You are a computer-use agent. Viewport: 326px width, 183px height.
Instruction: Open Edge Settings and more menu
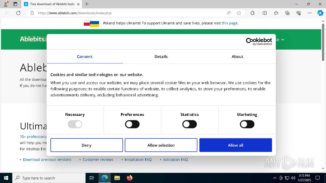pyautogui.click(x=310, y=13)
